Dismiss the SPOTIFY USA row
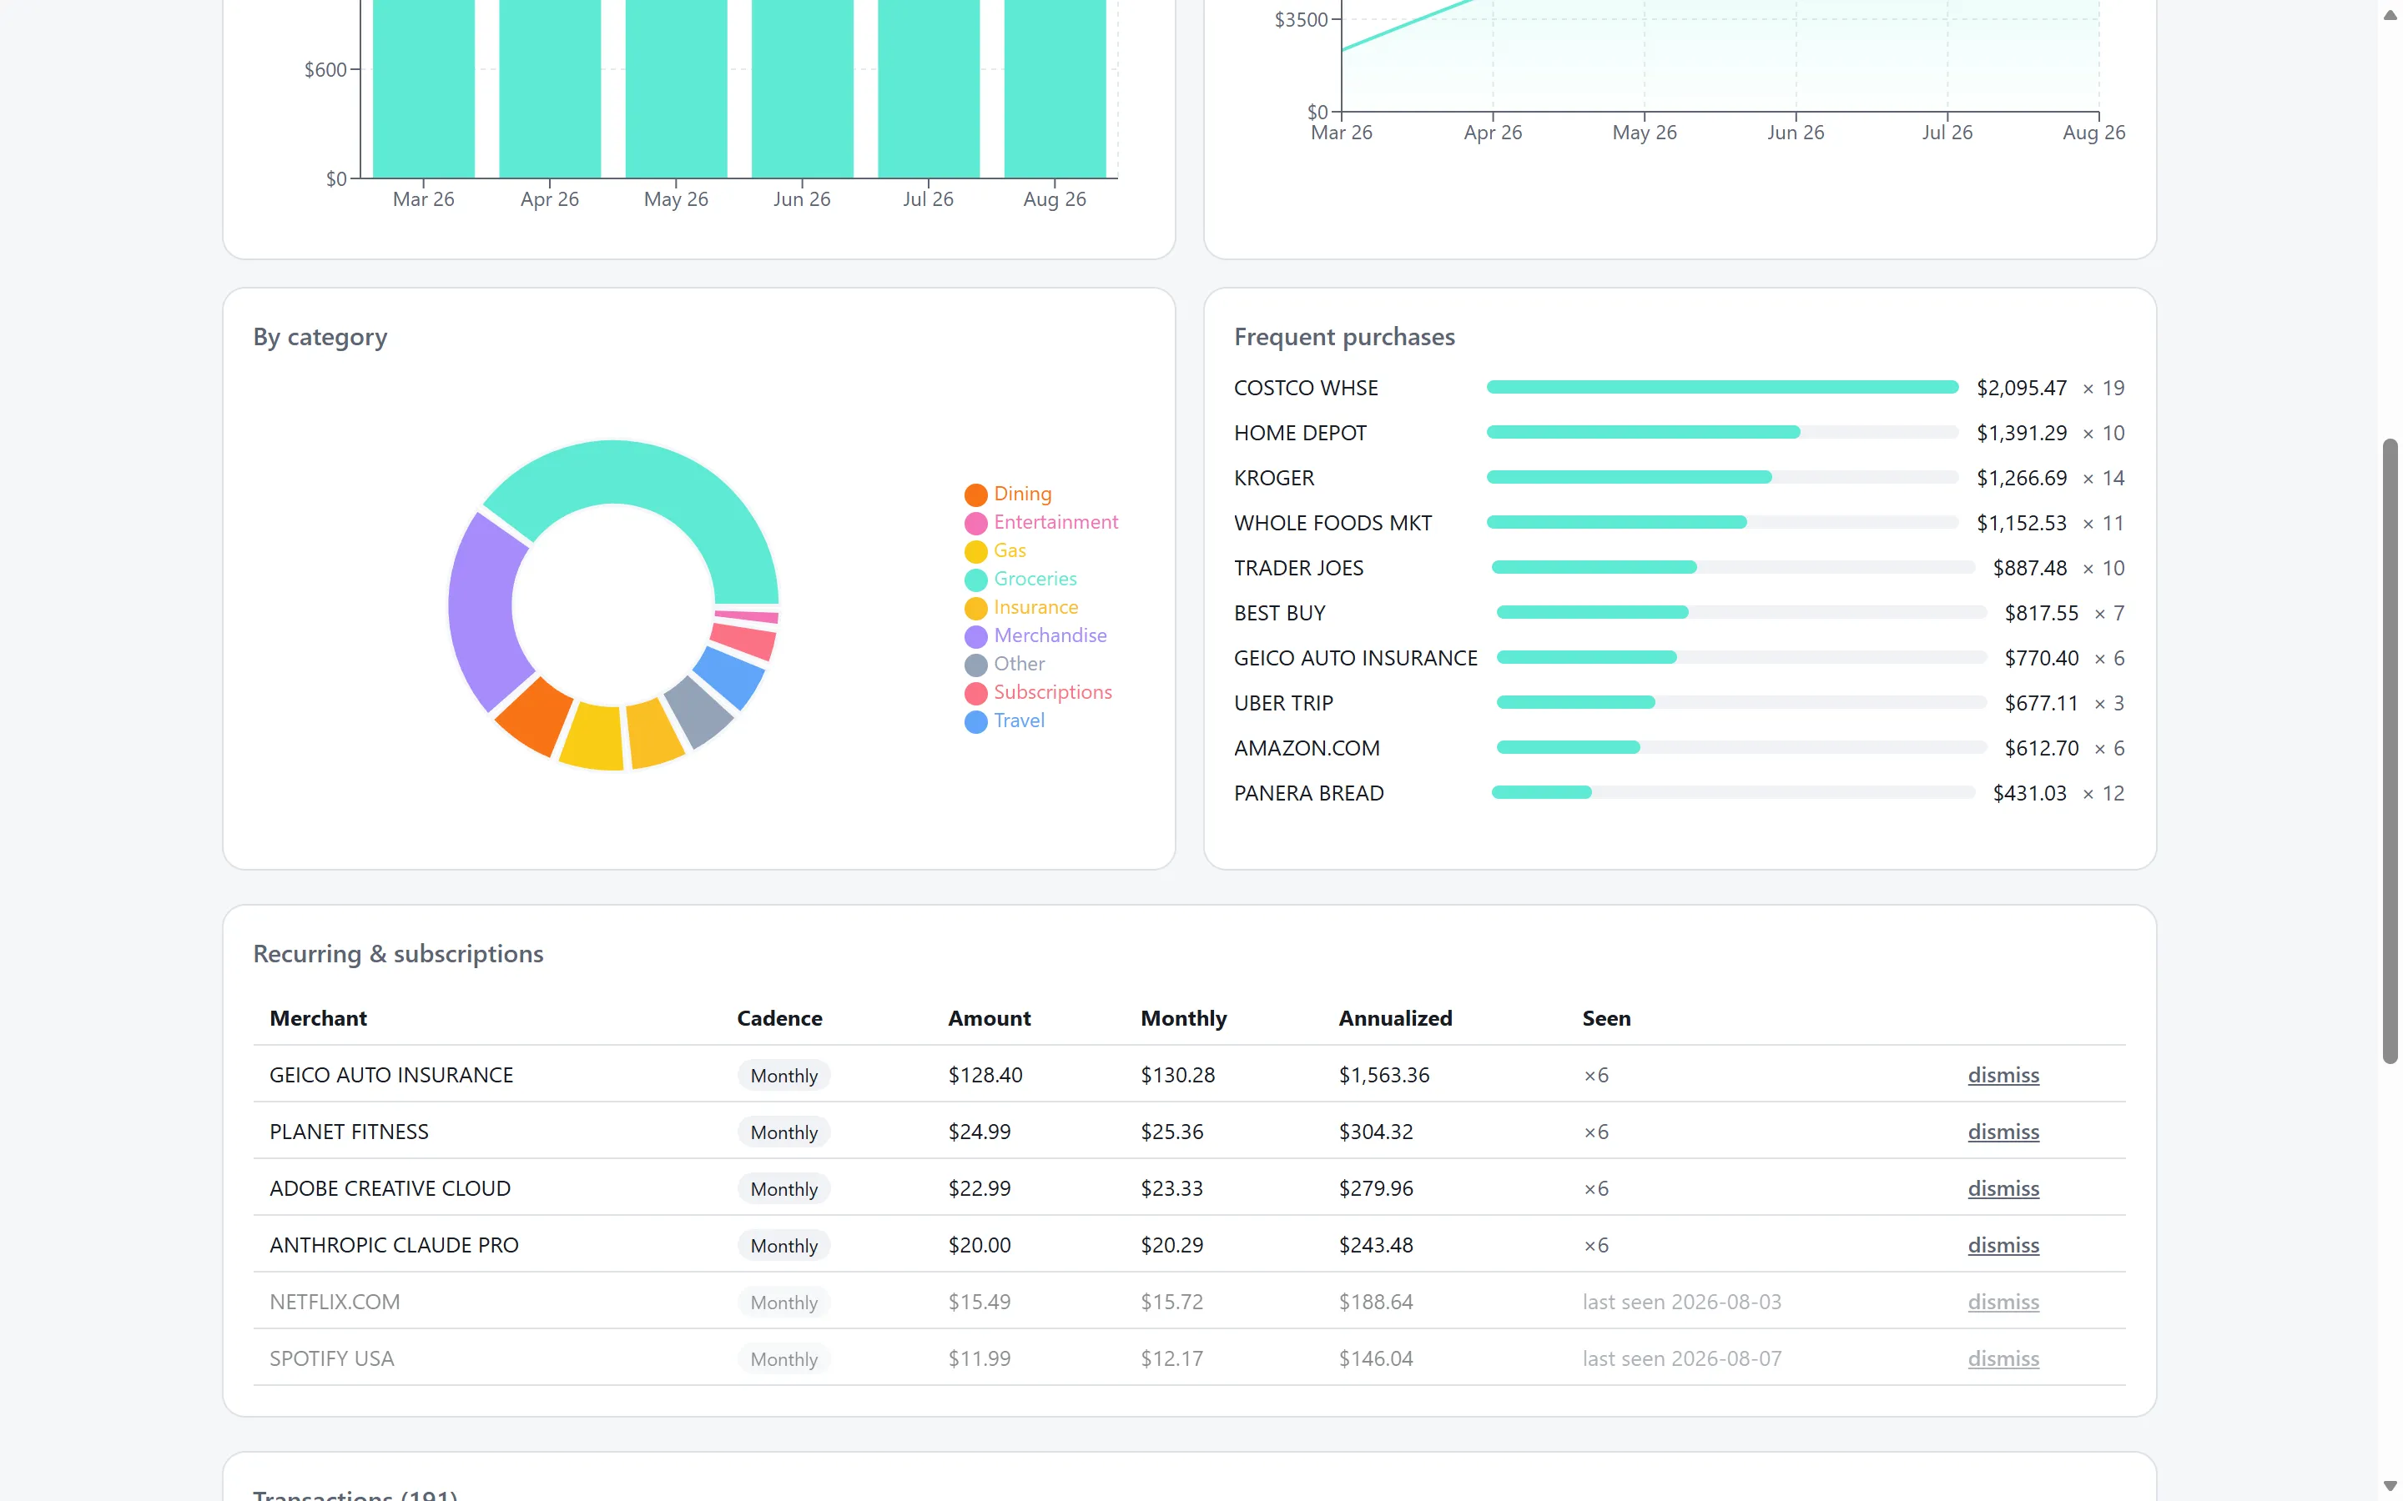2403x1501 pixels. click(2002, 1358)
